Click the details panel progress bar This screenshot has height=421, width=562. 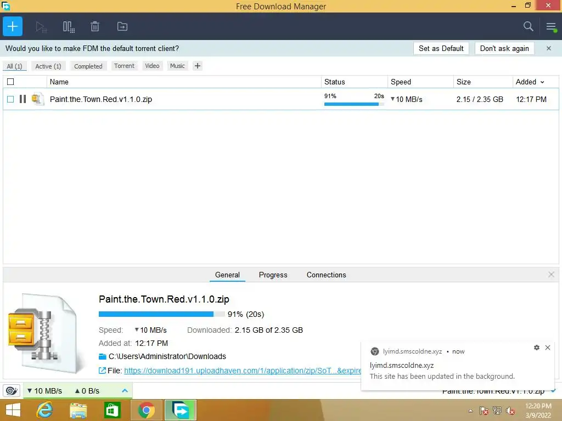click(x=162, y=314)
